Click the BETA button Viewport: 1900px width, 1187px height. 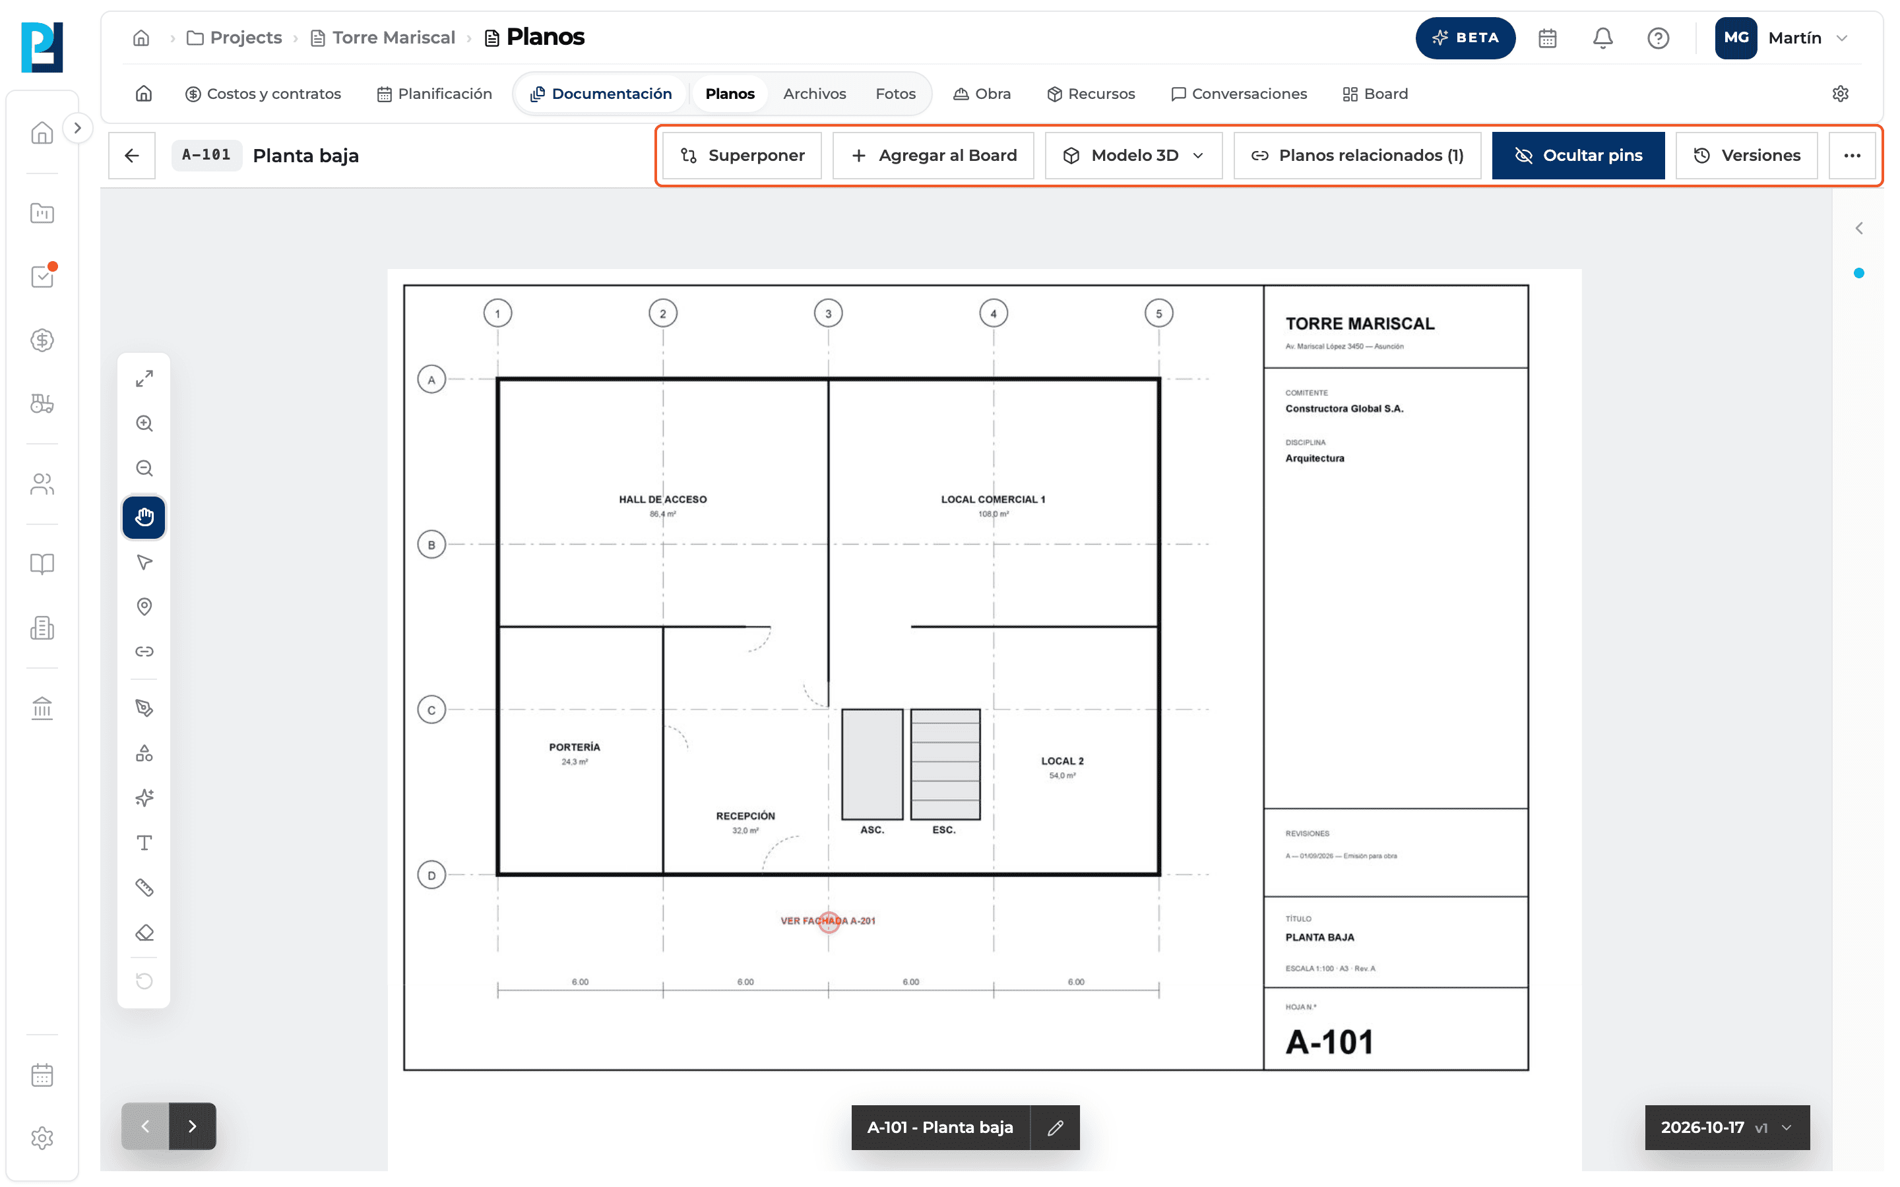pyautogui.click(x=1465, y=38)
